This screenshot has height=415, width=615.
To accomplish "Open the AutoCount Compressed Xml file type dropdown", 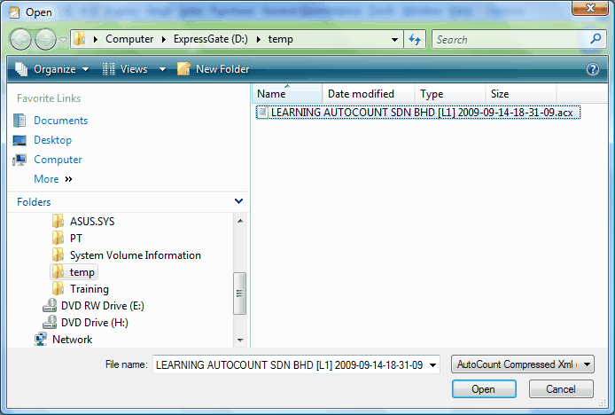I will tap(523, 364).
